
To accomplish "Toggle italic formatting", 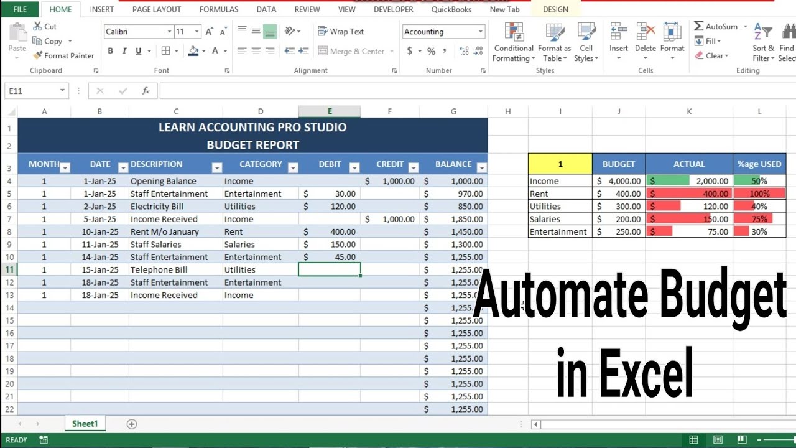I will [124, 51].
